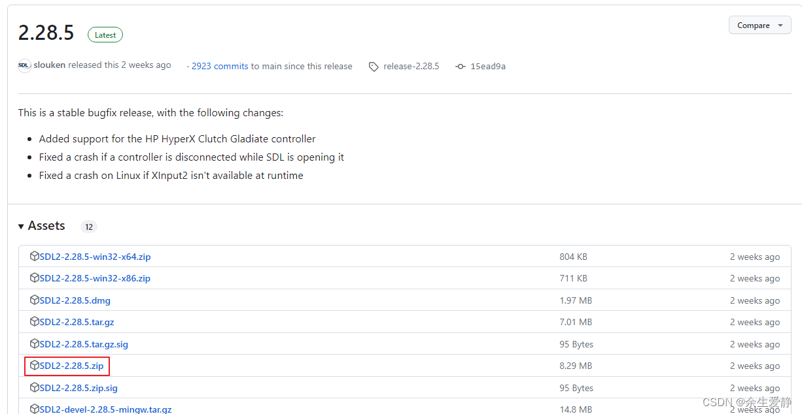Click package icon of SDL2-2.28.5-win32-x64.zip
The image size is (802, 414).
(x=35, y=257)
